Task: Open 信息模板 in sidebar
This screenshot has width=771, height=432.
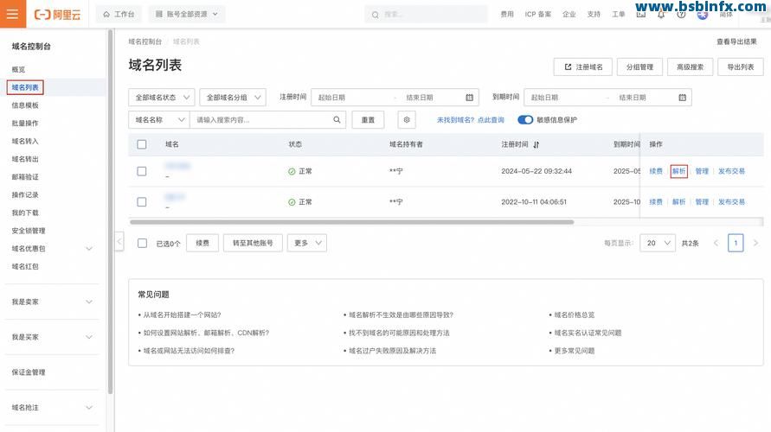Action: coord(25,105)
